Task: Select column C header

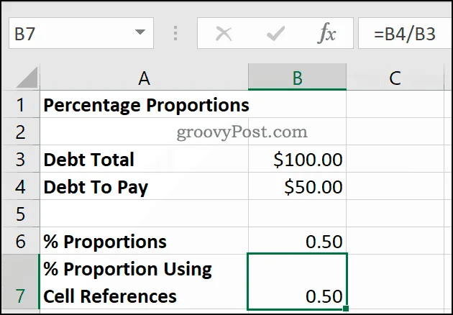Action: click(395, 78)
